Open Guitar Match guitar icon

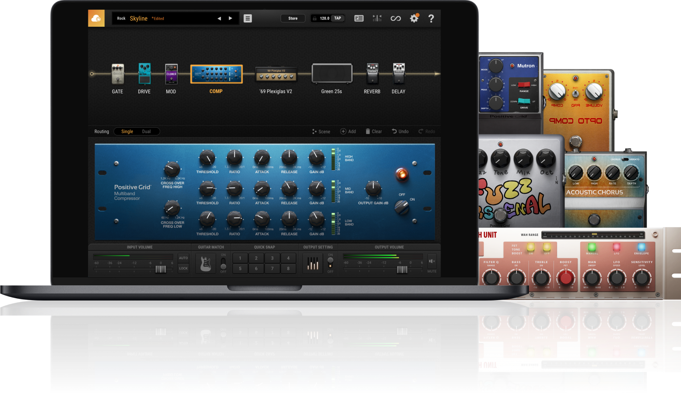206,263
